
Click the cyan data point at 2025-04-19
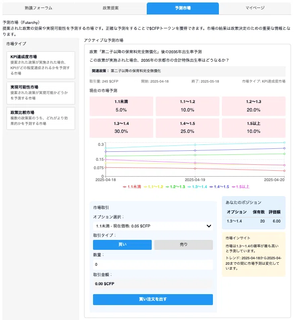(x=195, y=145)
